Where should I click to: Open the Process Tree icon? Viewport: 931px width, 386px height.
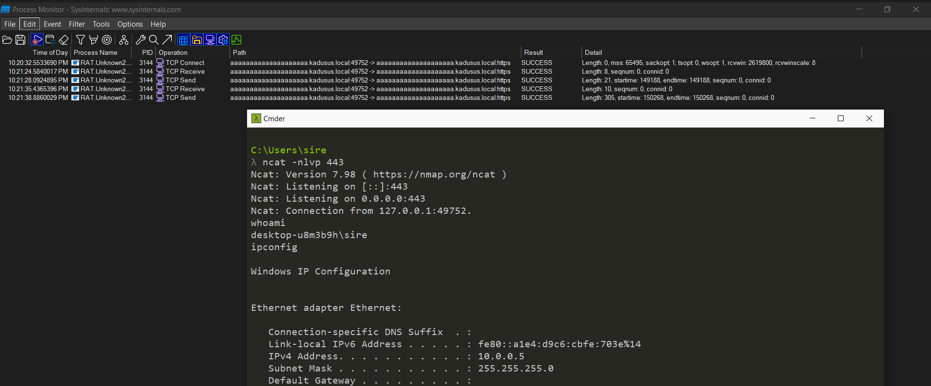tap(124, 40)
